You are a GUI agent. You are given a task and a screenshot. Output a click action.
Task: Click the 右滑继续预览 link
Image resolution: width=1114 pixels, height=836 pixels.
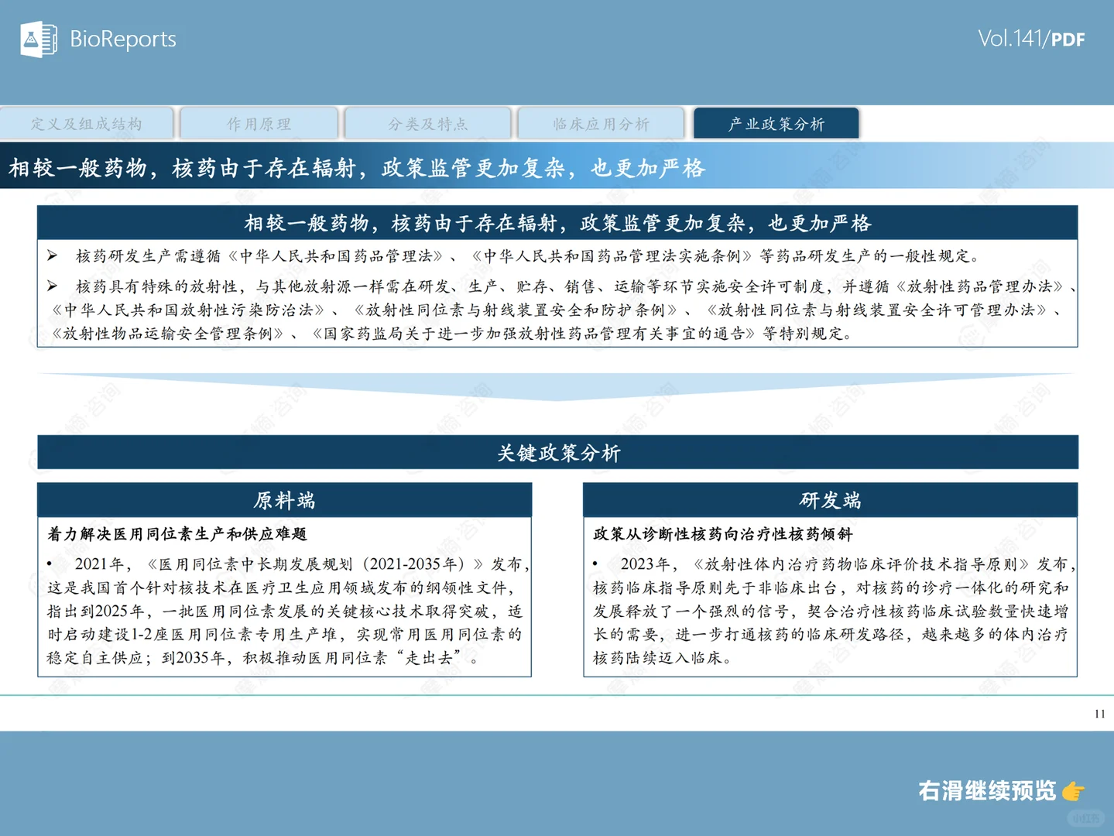pos(985,791)
